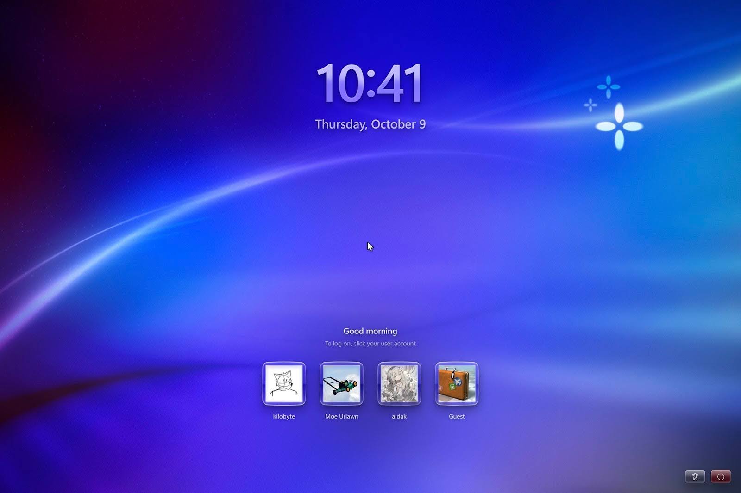Log in with the Guest suitcase icon

pos(457,383)
